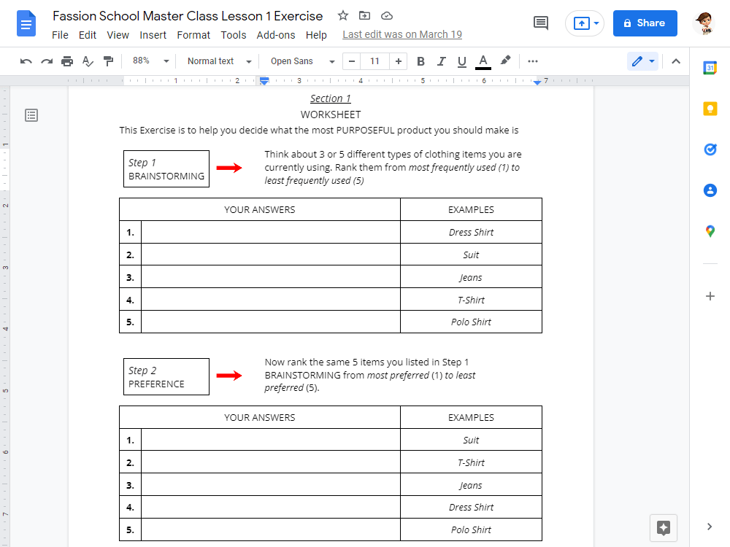Image resolution: width=730 pixels, height=547 pixels.
Task: Click answer cell 3 in Step 2 table
Action: (271, 485)
